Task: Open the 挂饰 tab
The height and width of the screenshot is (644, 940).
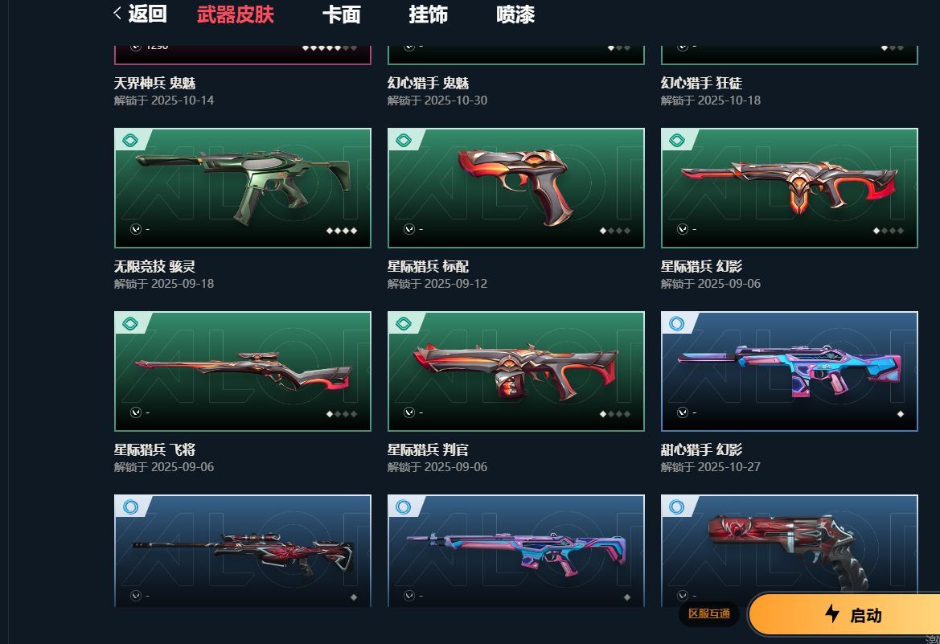Action: coord(428,14)
